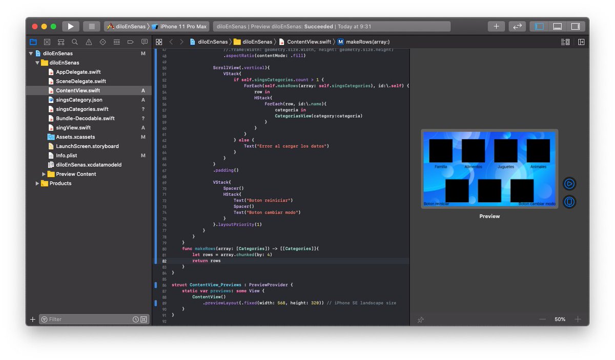Screen dimensions: 615x360
Task: Zoom in the preview canvas
Action: (578, 319)
